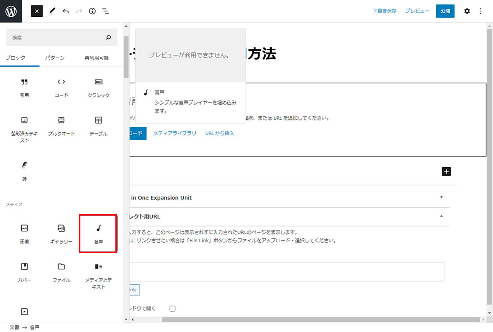Add the カバー cover block
Image resolution: width=493 pixels, height=332 pixels.
tap(24, 272)
